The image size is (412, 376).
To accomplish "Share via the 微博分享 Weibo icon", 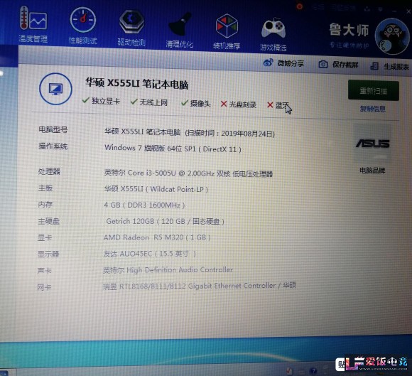I will click(283, 63).
